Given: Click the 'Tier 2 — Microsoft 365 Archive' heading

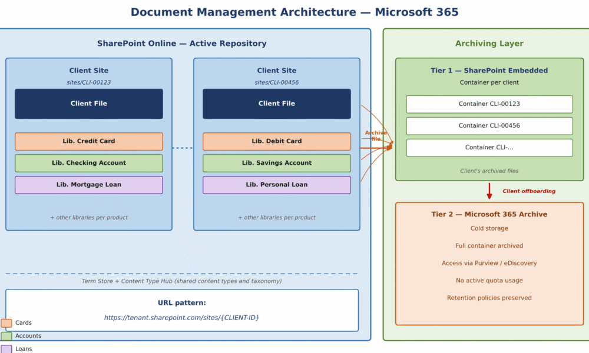Looking at the screenshot, I should point(489,214).
